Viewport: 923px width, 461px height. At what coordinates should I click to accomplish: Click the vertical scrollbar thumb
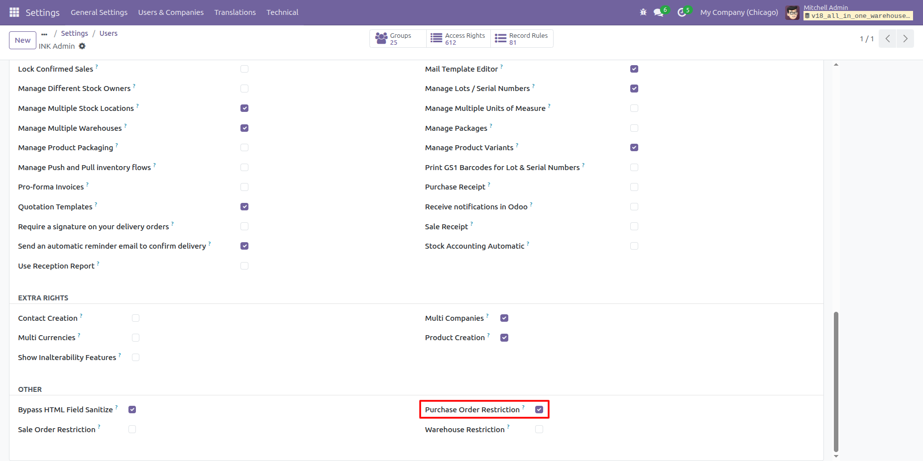point(836,382)
